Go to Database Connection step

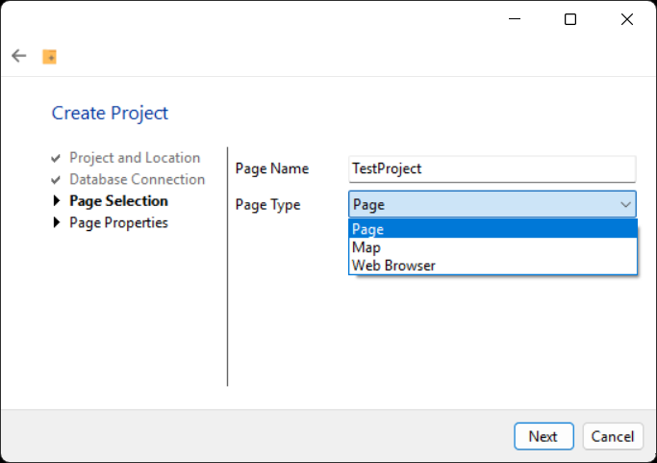point(137,179)
